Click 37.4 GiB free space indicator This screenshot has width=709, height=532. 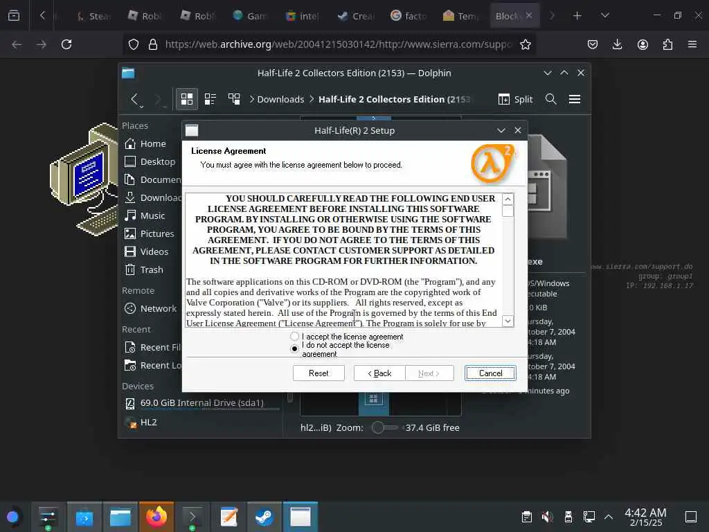(x=432, y=427)
